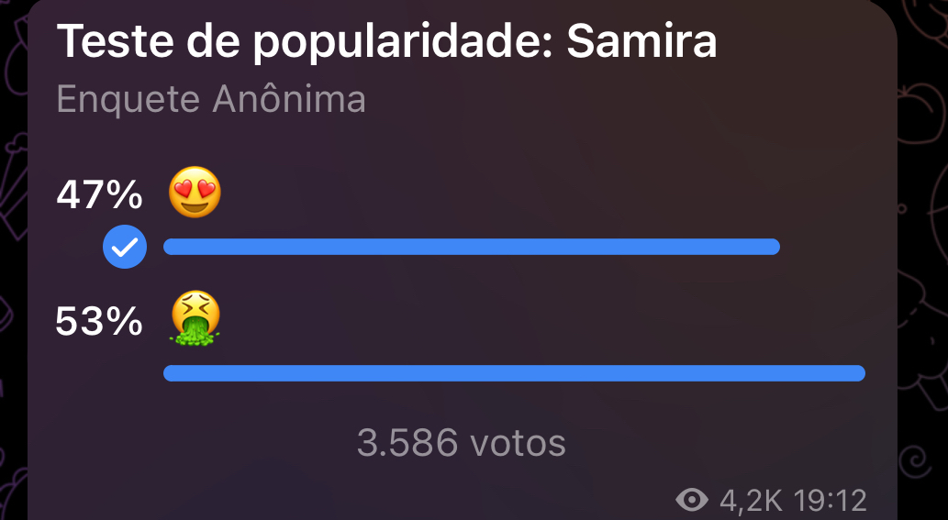Click the "Teste de popularidade: Samira" poll title
Viewport: 948px width, 520px height.
click(x=386, y=41)
